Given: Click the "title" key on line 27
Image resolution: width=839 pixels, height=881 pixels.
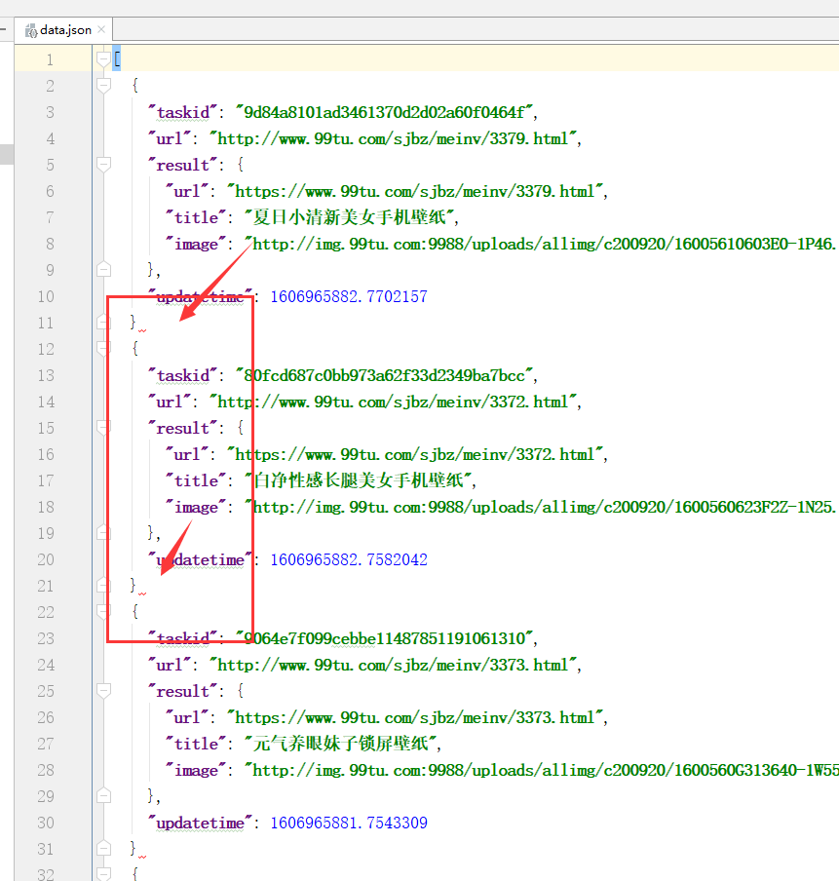Looking at the screenshot, I should coord(196,744).
